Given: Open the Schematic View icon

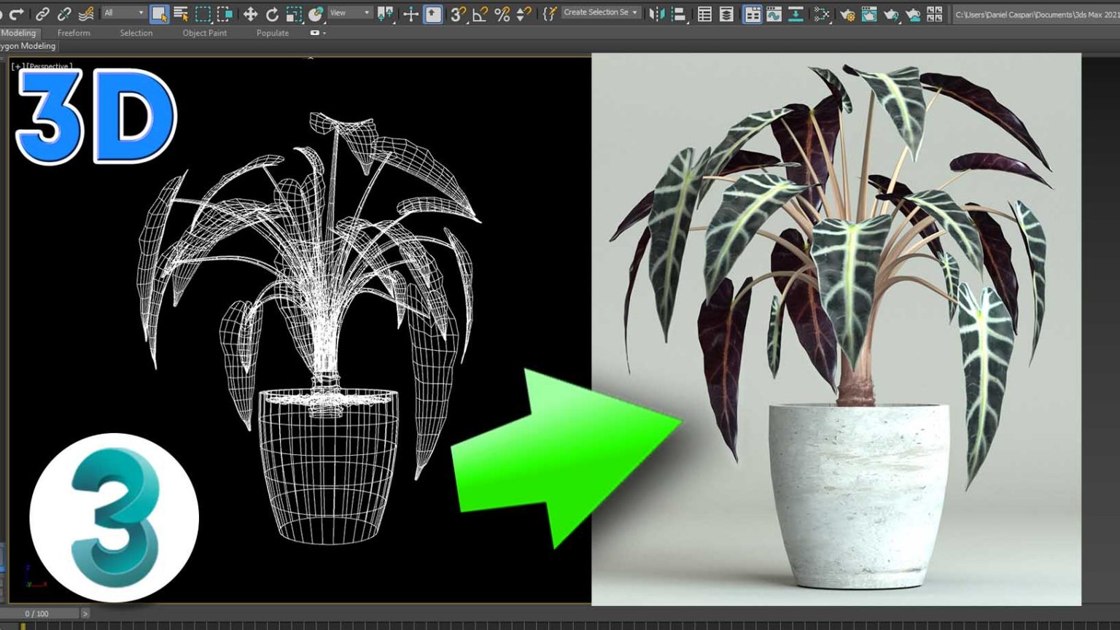Looking at the screenshot, I should coord(796,13).
